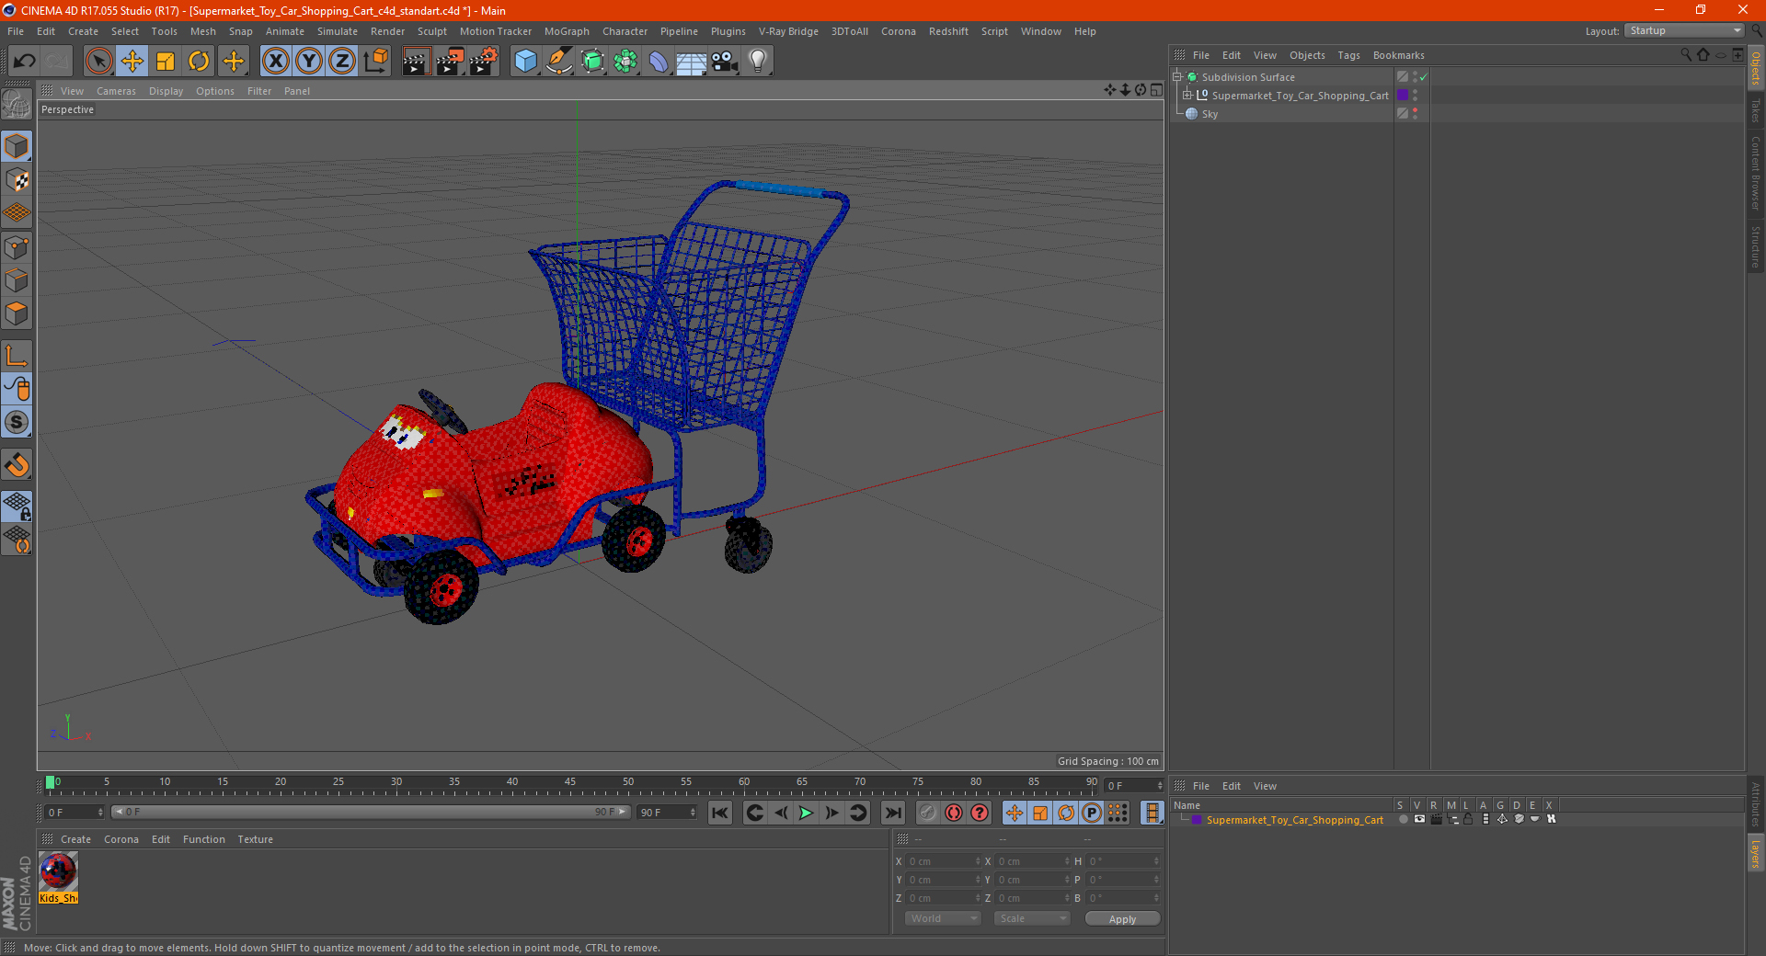Open the Object Manager Tags menu
Screen dimensions: 1766x956
click(x=1348, y=55)
